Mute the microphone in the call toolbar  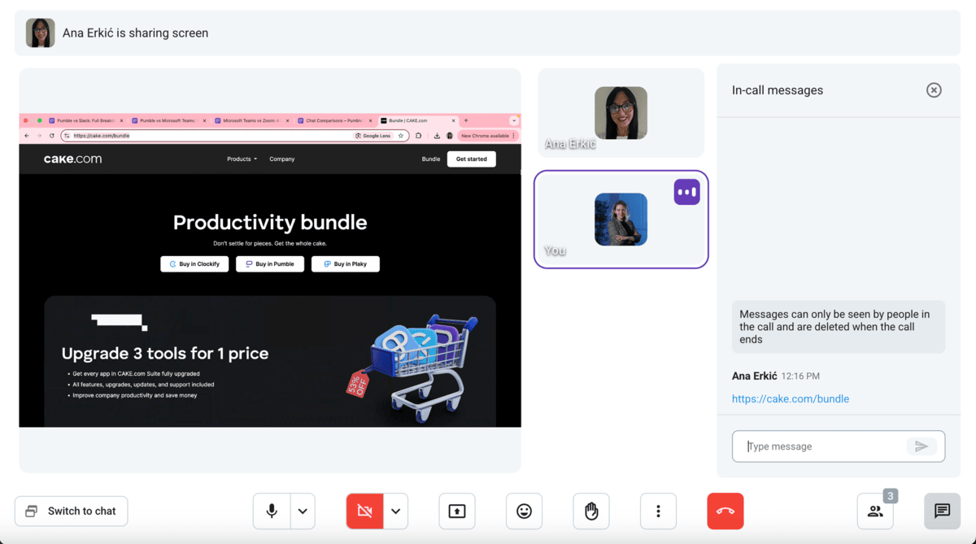tap(272, 511)
